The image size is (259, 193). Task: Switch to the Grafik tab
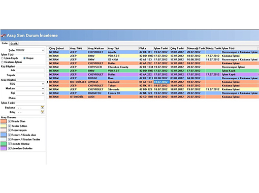coord(14,44)
